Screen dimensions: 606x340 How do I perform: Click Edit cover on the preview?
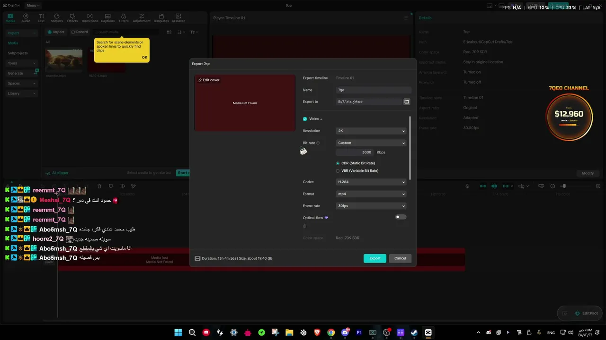coord(209,80)
